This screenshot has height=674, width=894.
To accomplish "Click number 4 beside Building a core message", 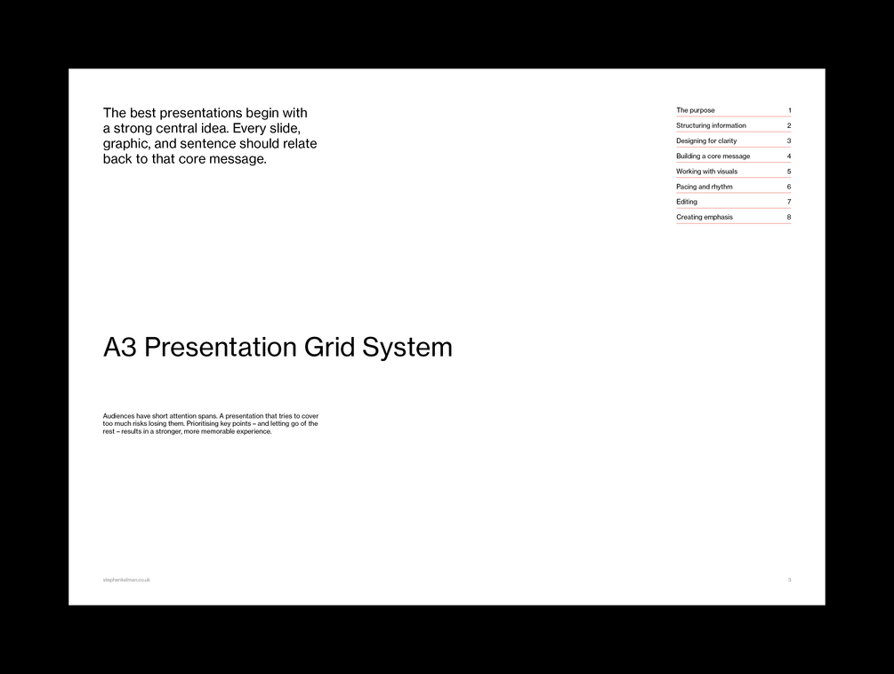I will coord(789,156).
